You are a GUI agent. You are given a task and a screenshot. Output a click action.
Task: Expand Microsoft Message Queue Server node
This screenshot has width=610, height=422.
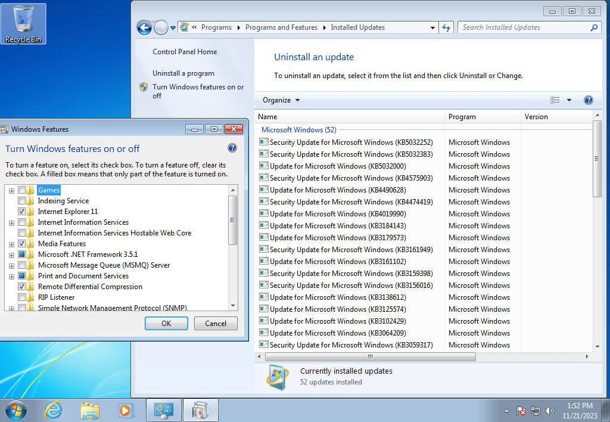(x=12, y=266)
